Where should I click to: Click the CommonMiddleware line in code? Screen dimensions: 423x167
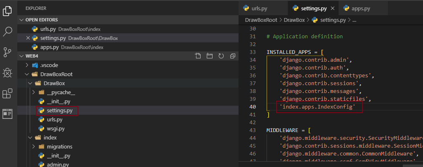coord(349,154)
